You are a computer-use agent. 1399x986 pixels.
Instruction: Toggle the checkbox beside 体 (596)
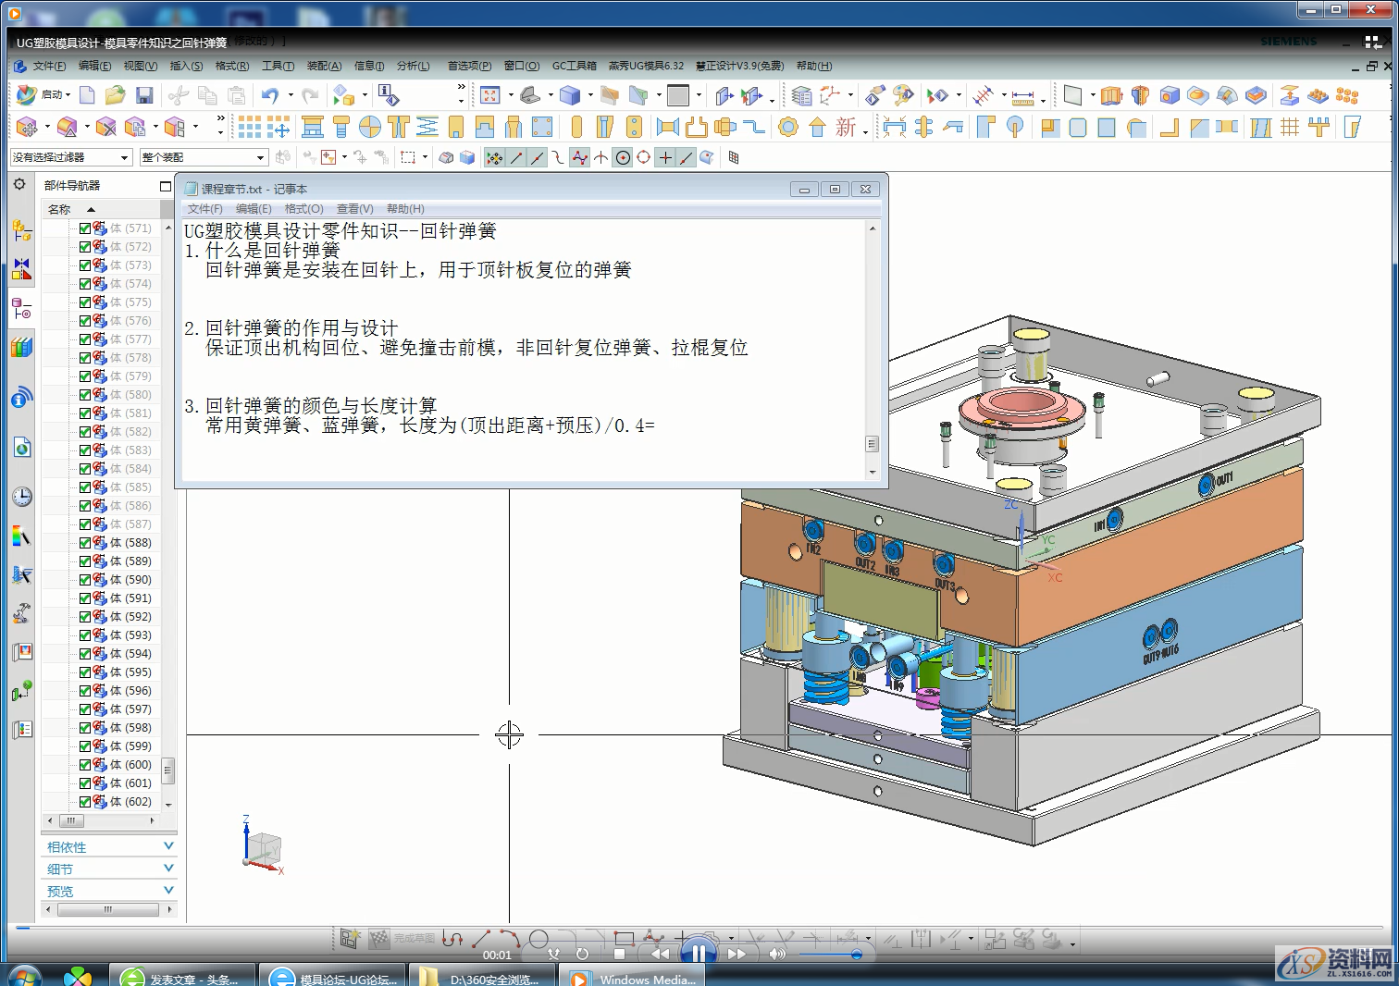point(85,691)
